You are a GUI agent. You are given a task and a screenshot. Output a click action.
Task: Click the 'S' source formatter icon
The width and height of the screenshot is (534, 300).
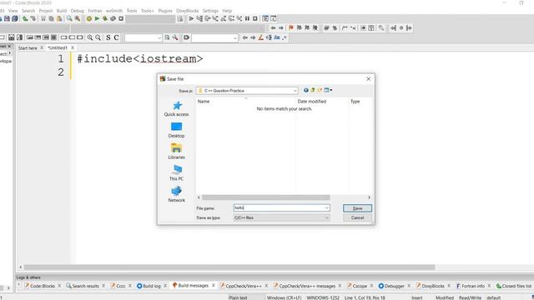click(x=108, y=37)
